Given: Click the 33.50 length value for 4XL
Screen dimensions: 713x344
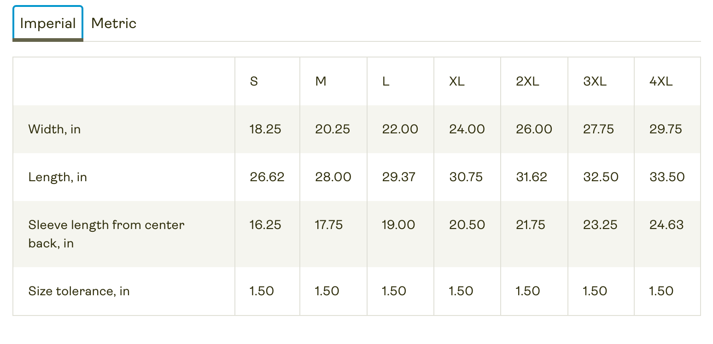Looking at the screenshot, I should (667, 177).
